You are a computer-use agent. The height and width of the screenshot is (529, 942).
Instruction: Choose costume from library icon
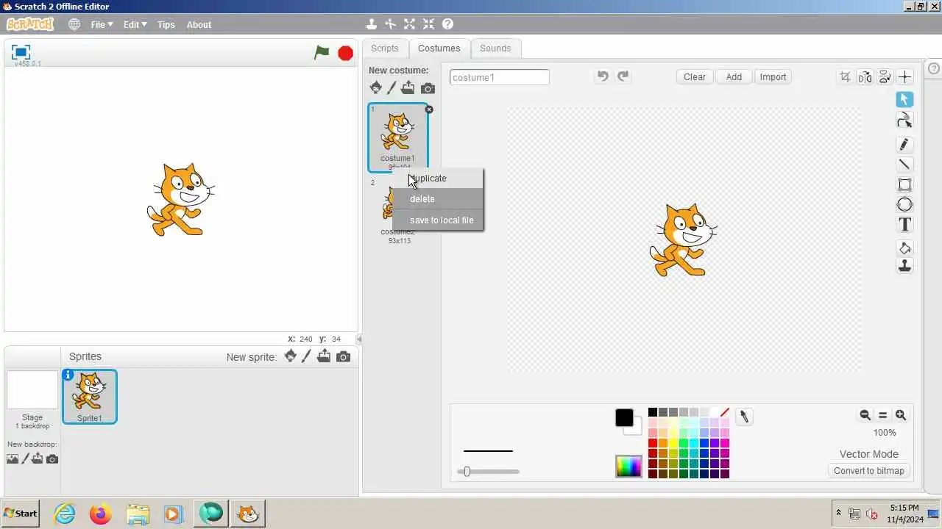tap(375, 88)
